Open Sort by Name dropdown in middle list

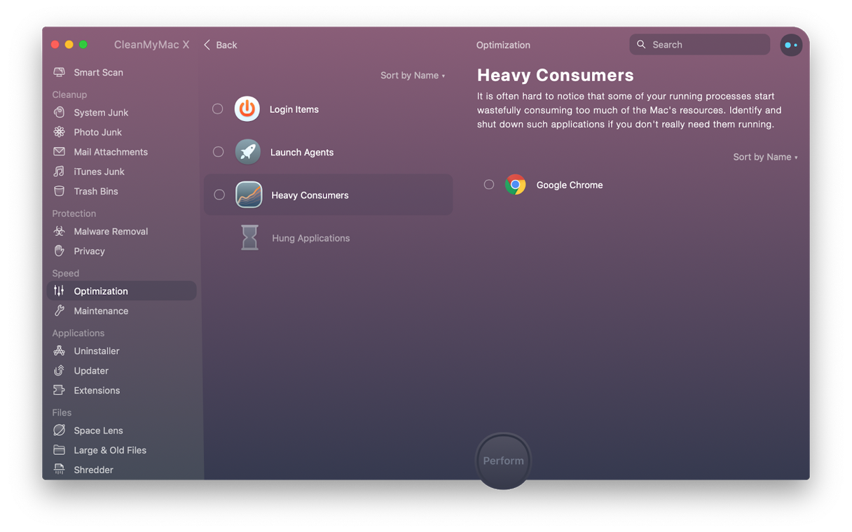[x=413, y=75]
